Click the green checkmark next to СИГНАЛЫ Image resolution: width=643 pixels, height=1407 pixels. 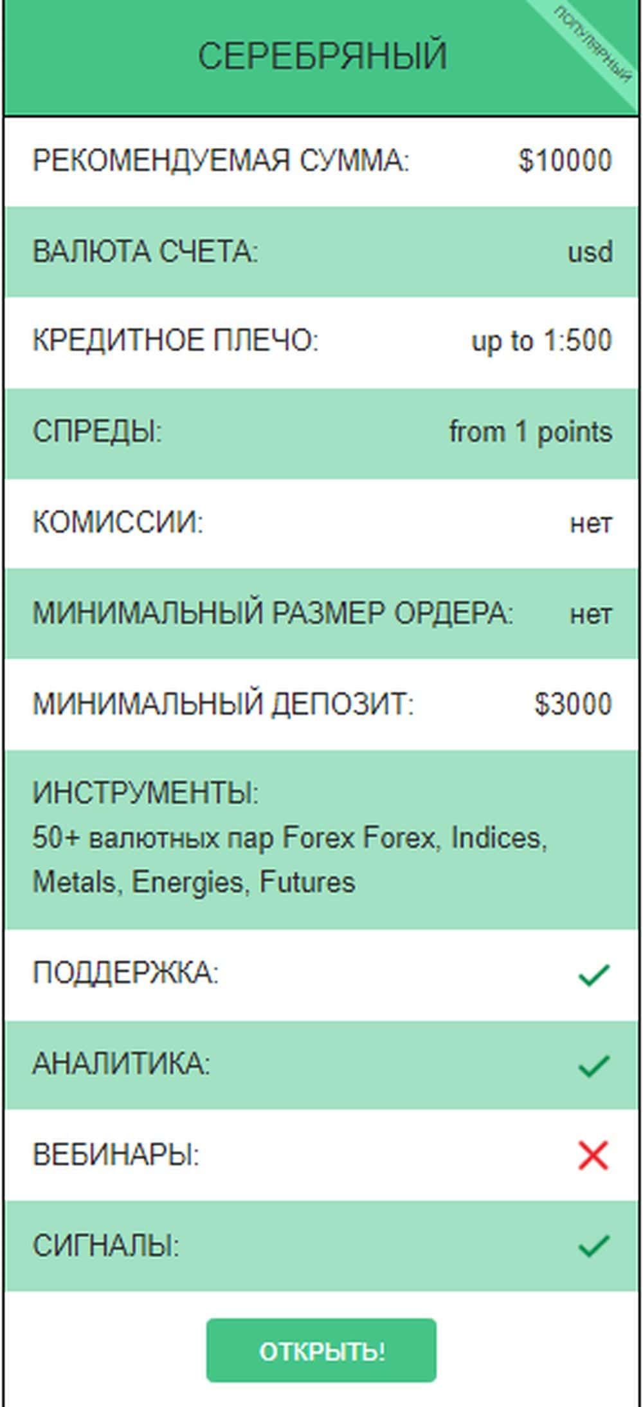[593, 1245]
